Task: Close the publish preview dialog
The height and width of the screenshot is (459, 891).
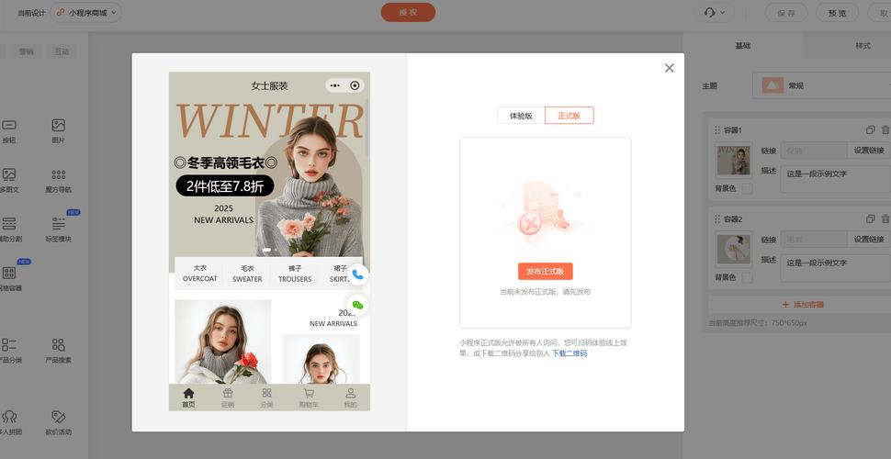Action: coord(669,68)
